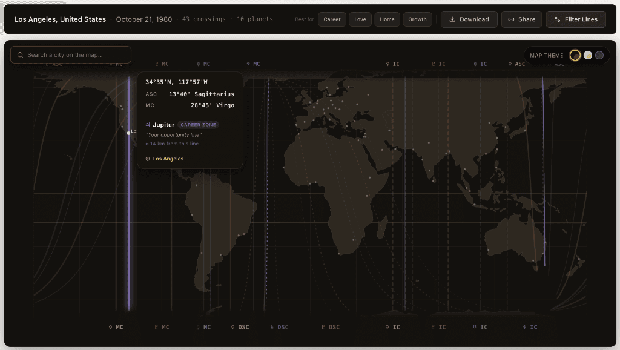Click the 10 planets indicator

click(255, 19)
